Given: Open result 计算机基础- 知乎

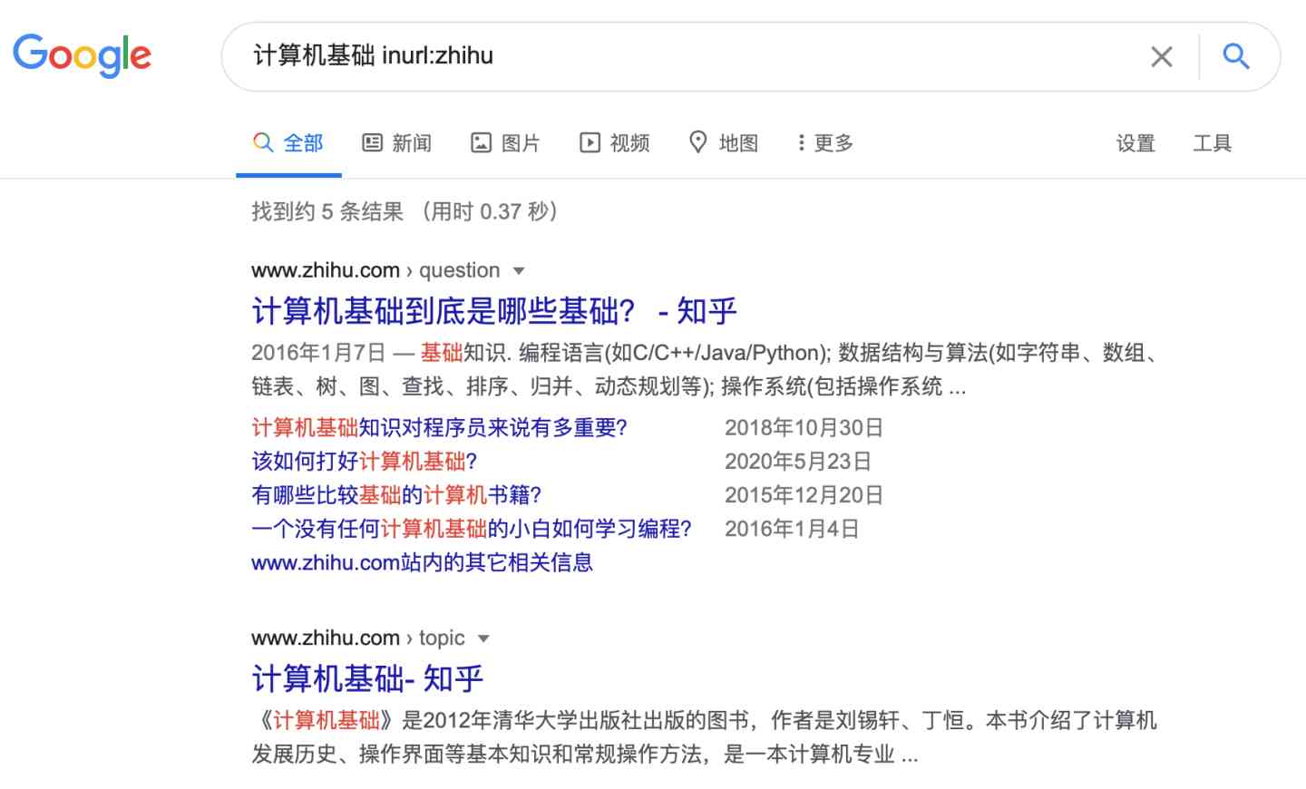Looking at the screenshot, I should (x=367, y=678).
